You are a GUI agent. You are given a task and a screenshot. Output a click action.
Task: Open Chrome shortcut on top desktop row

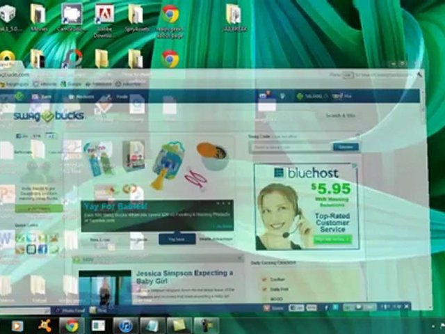(170, 14)
